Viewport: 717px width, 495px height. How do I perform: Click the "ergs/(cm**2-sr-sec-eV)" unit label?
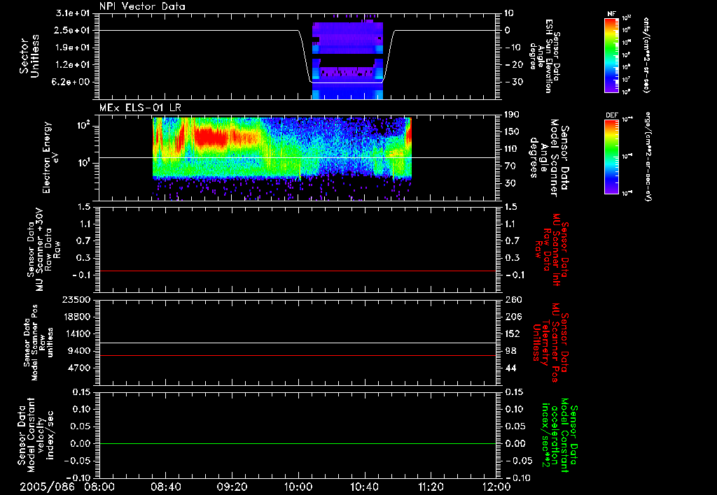(x=648, y=157)
